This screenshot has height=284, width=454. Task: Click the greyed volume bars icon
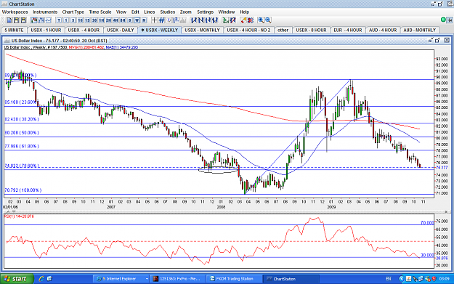(183, 20)
